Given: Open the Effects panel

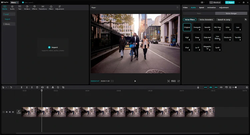Looking at the screenshot, I should 34,7.
